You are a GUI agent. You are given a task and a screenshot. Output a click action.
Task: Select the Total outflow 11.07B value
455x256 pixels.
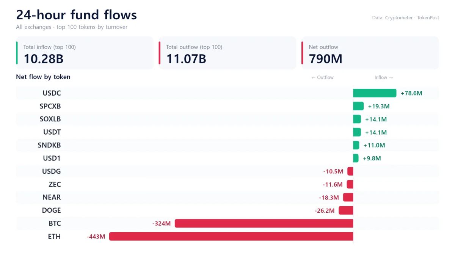pos(186,59)
